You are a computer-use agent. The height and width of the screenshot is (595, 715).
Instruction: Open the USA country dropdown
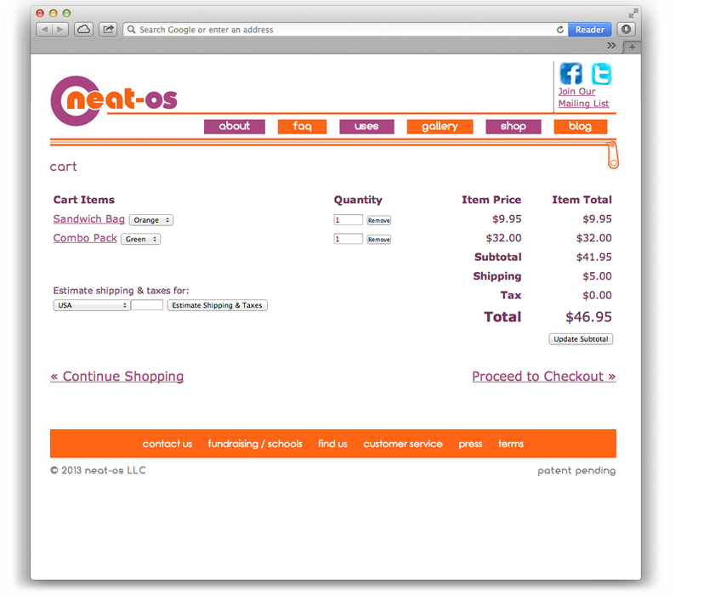(x=92, y=305)
